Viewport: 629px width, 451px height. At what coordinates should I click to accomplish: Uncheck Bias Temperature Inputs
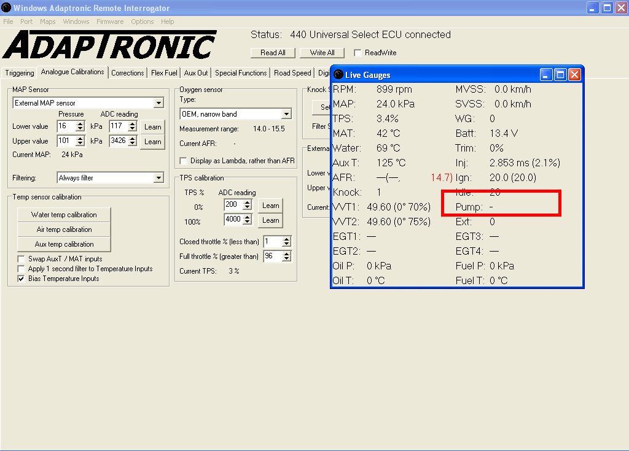[x=21, y=279]
